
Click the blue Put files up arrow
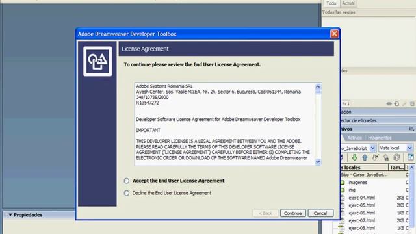[365, 157]
